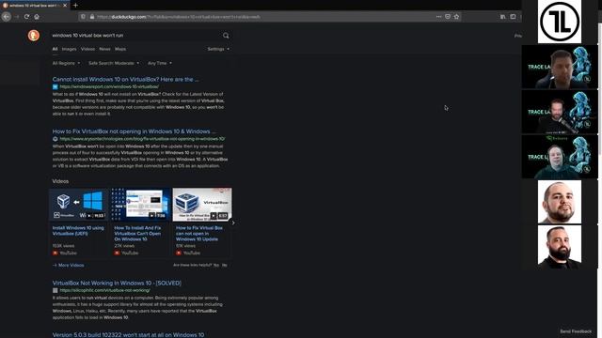Select the top Trace Labs webcam tile
602x338 pixels.
tap(560, 67)
